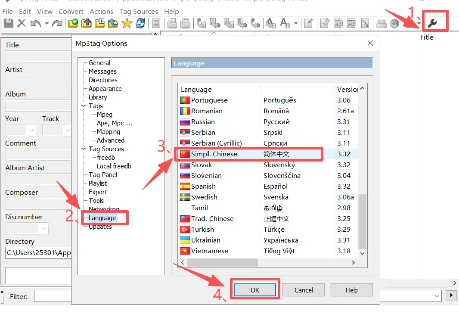Viewport: 459px width, 314px height.
Task: Click the language list scroll down arrow
Action: point(363,253)
